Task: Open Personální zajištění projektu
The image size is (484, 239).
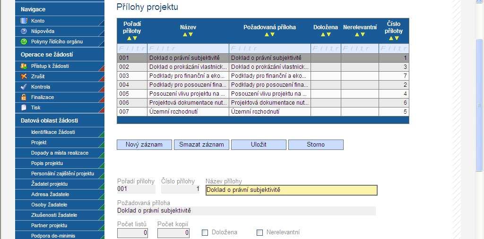Action: click(60, 173)
